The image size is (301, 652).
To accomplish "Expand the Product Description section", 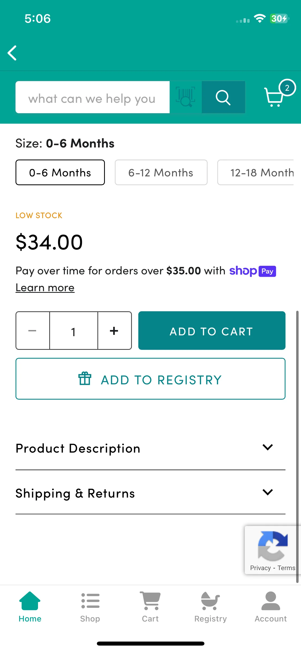I will click(150, 448).
